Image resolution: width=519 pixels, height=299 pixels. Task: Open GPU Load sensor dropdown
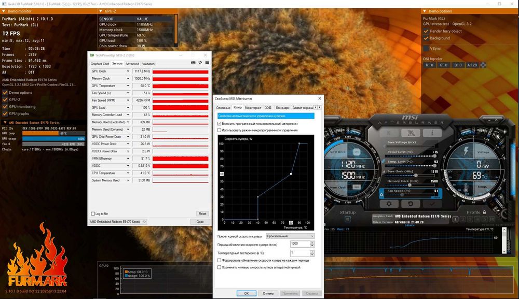(128, 108)
